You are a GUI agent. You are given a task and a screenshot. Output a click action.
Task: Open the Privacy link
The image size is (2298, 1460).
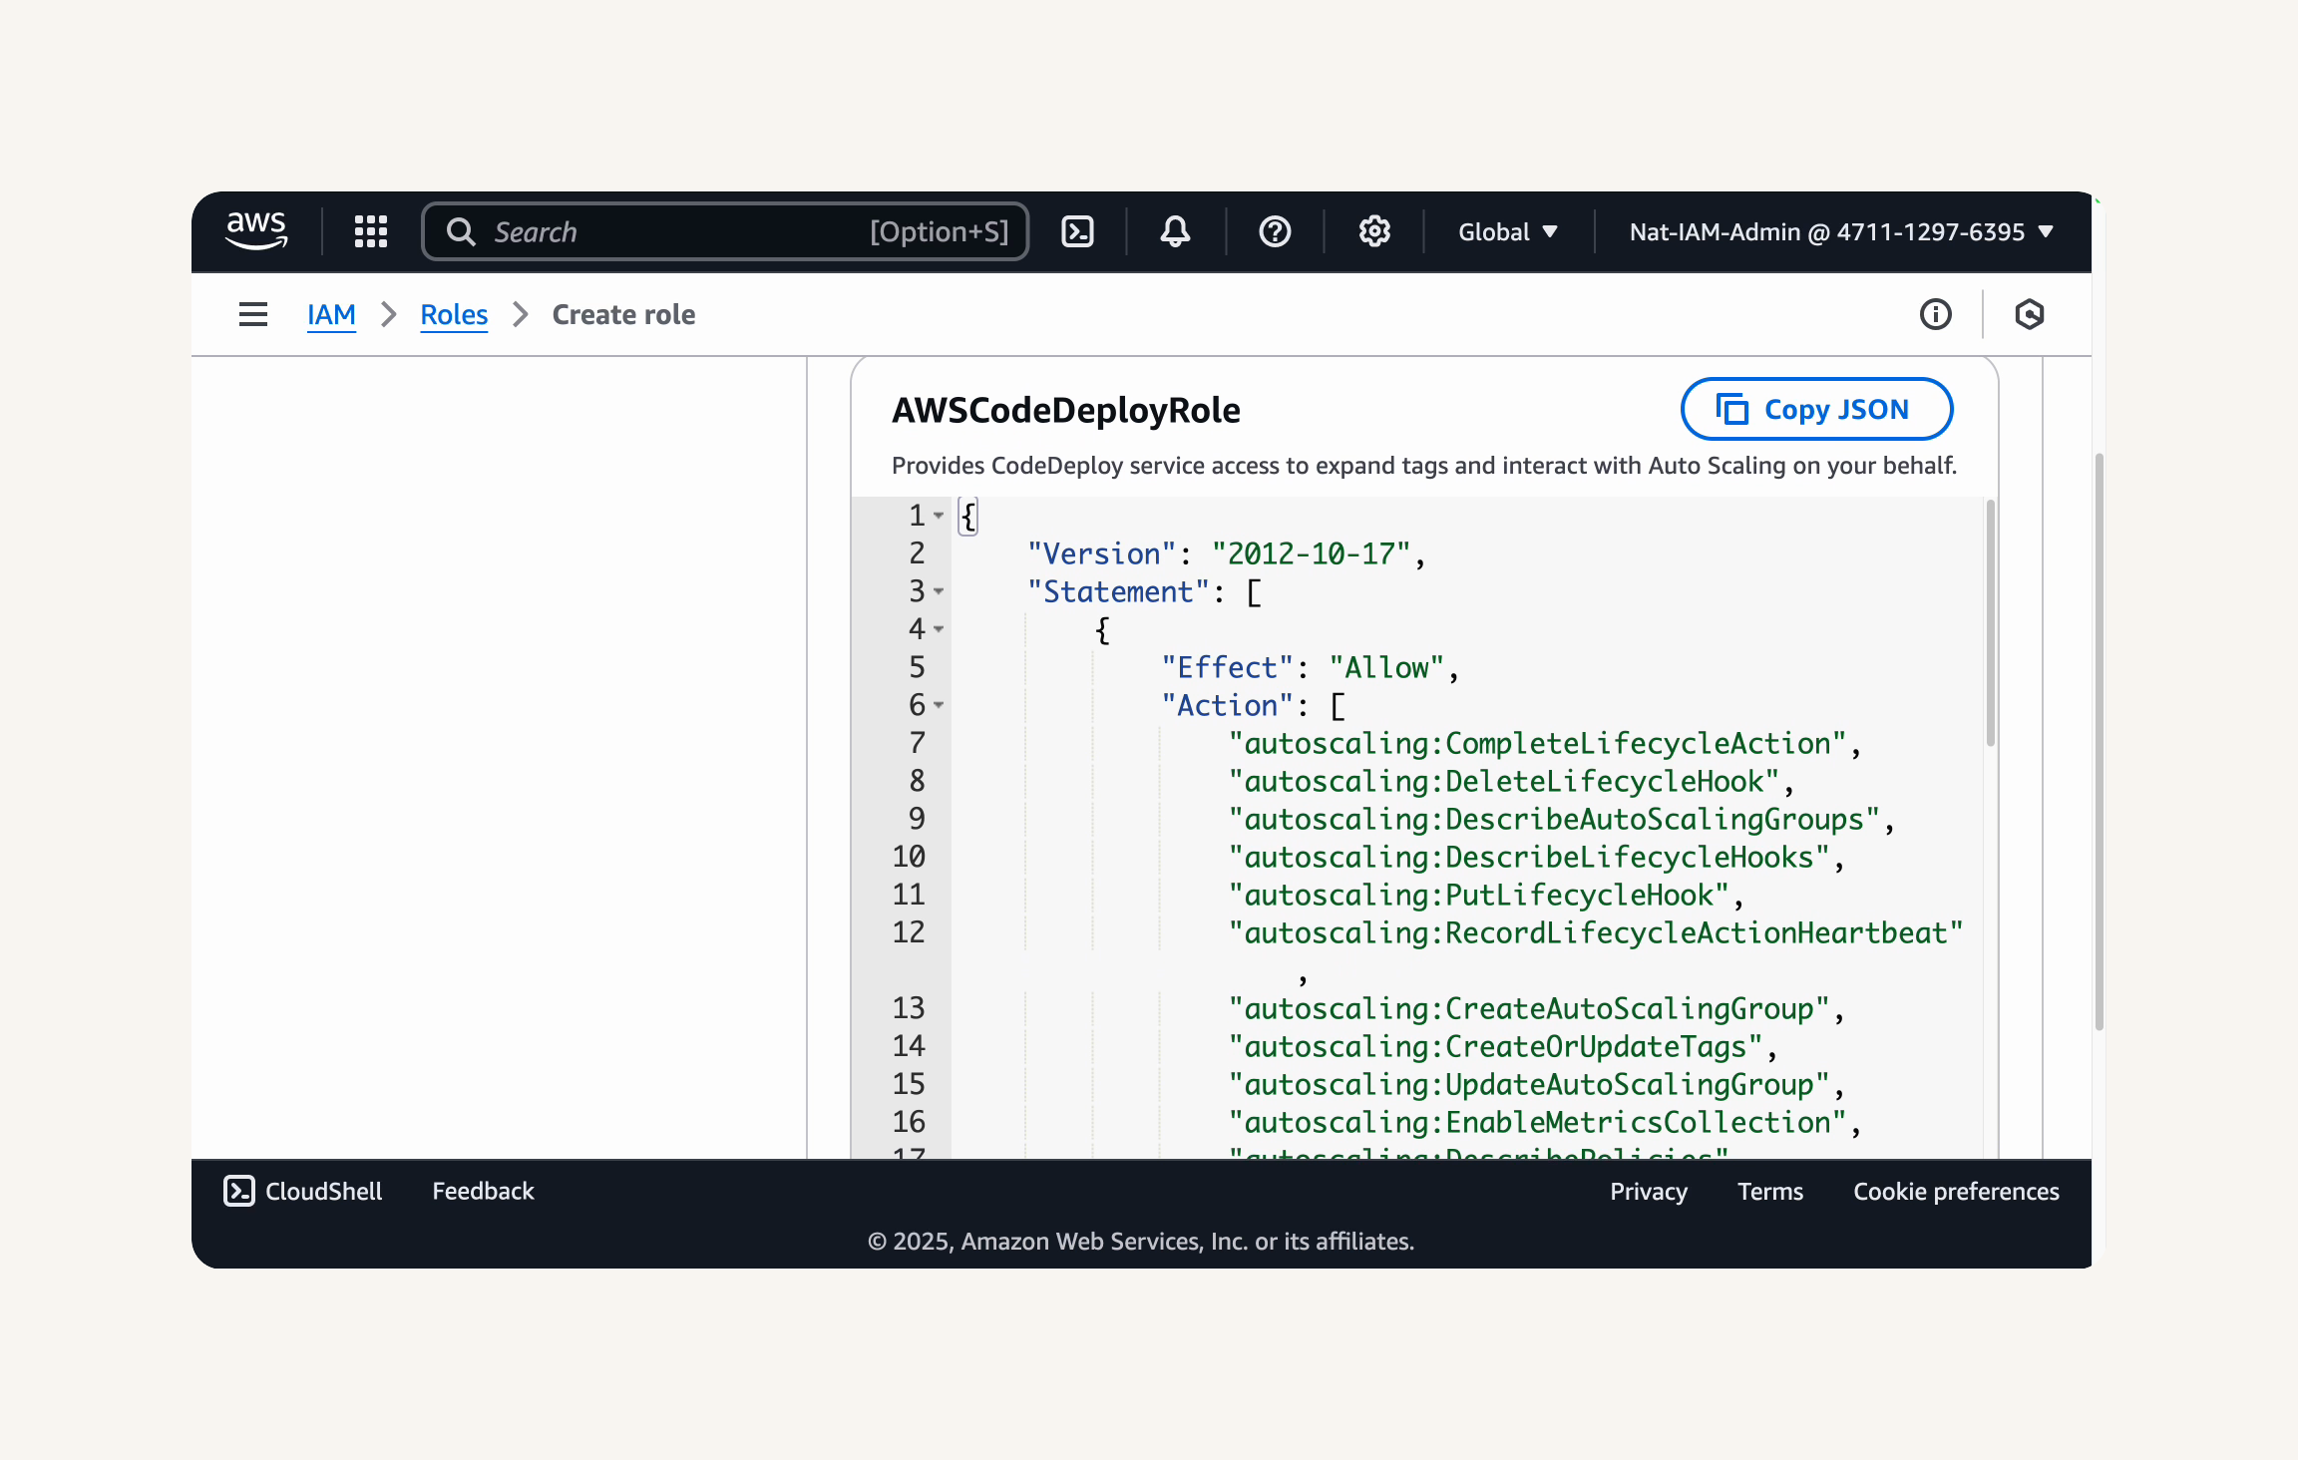(1649, 1191)
